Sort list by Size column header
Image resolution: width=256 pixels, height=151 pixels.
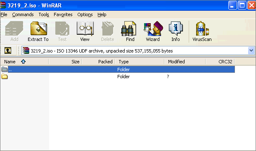[x=65, y=62]
